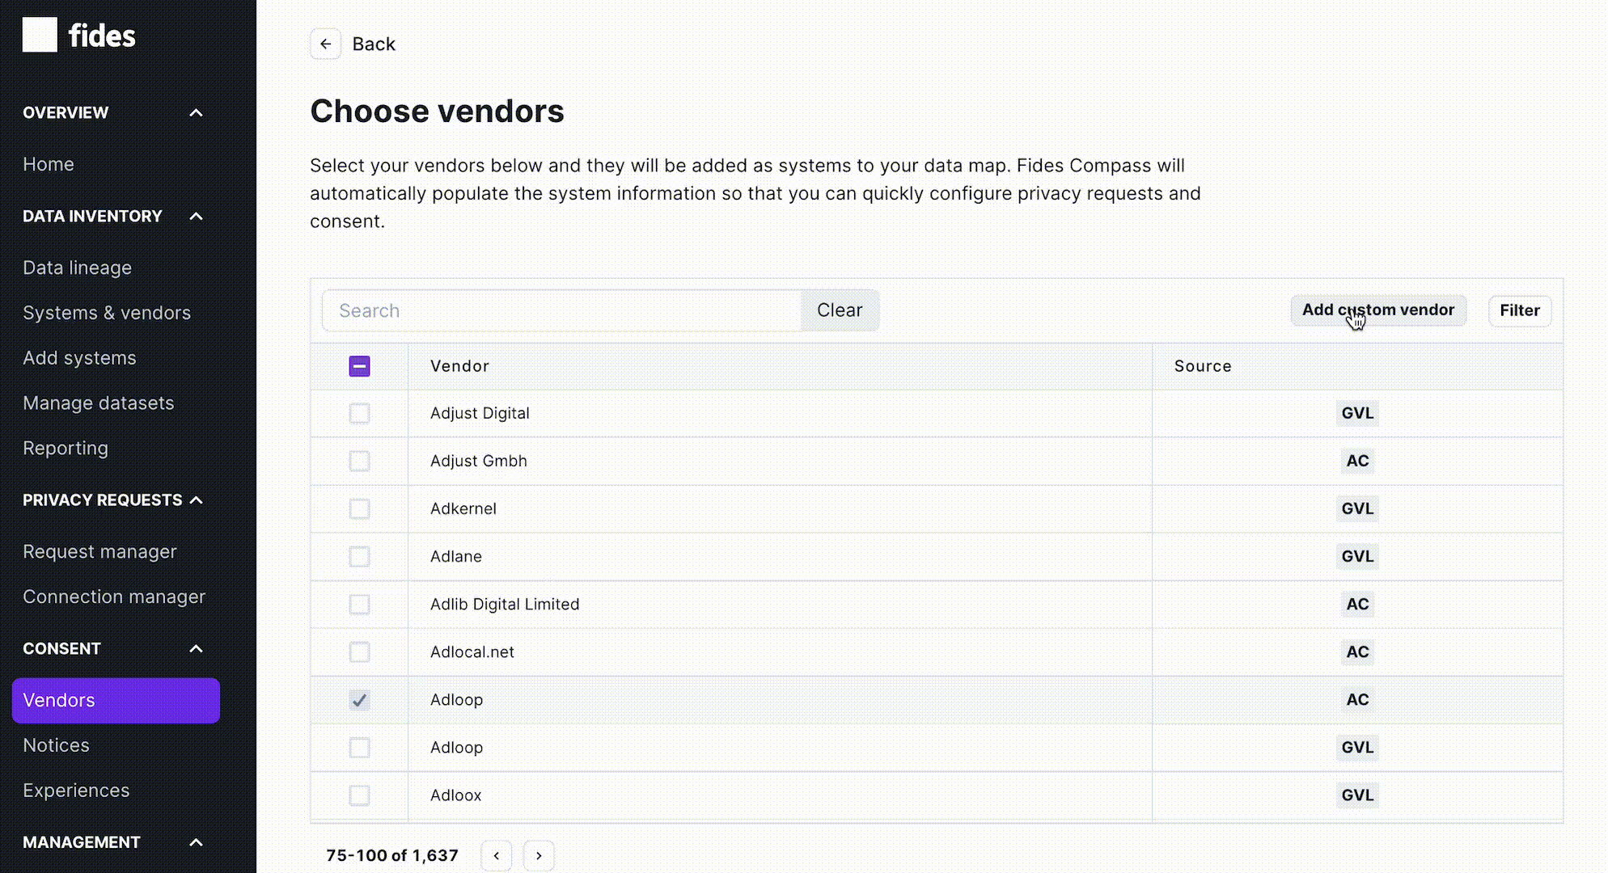Click Add custom vendor button
Image resolution: width=1608 pixels, height=873 pixels.
[x=1378, y=310]
